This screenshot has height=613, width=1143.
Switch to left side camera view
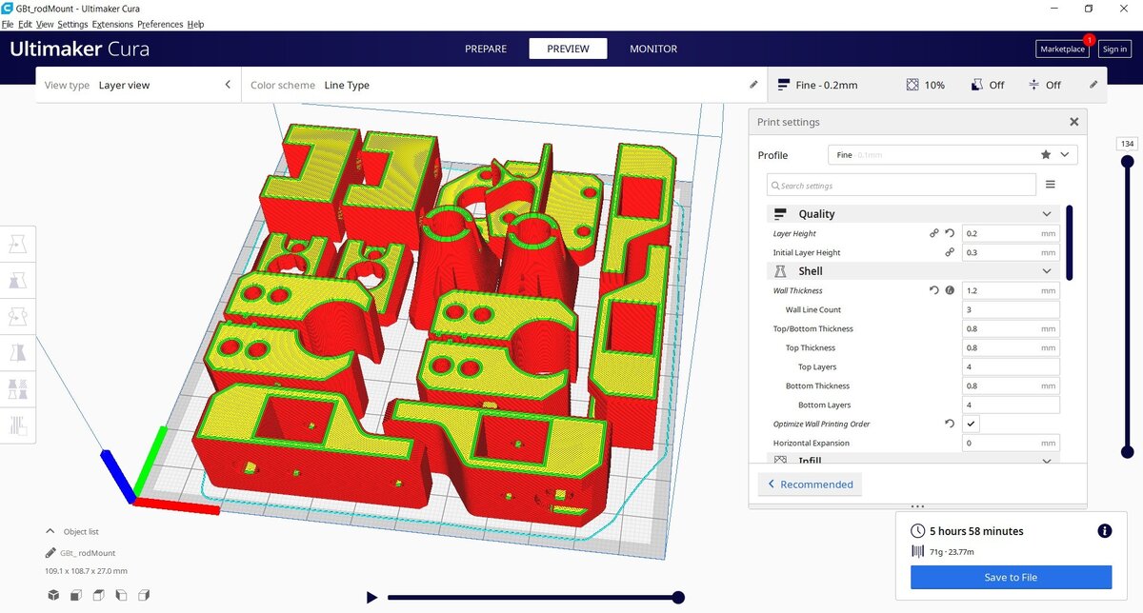[121, 596]
